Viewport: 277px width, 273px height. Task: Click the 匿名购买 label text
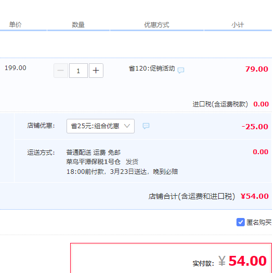(x=259, y=222)
